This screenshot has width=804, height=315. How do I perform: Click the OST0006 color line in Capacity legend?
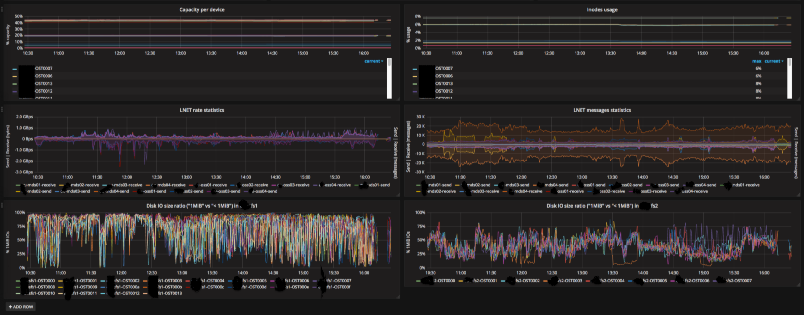click(x=15, y=76)
